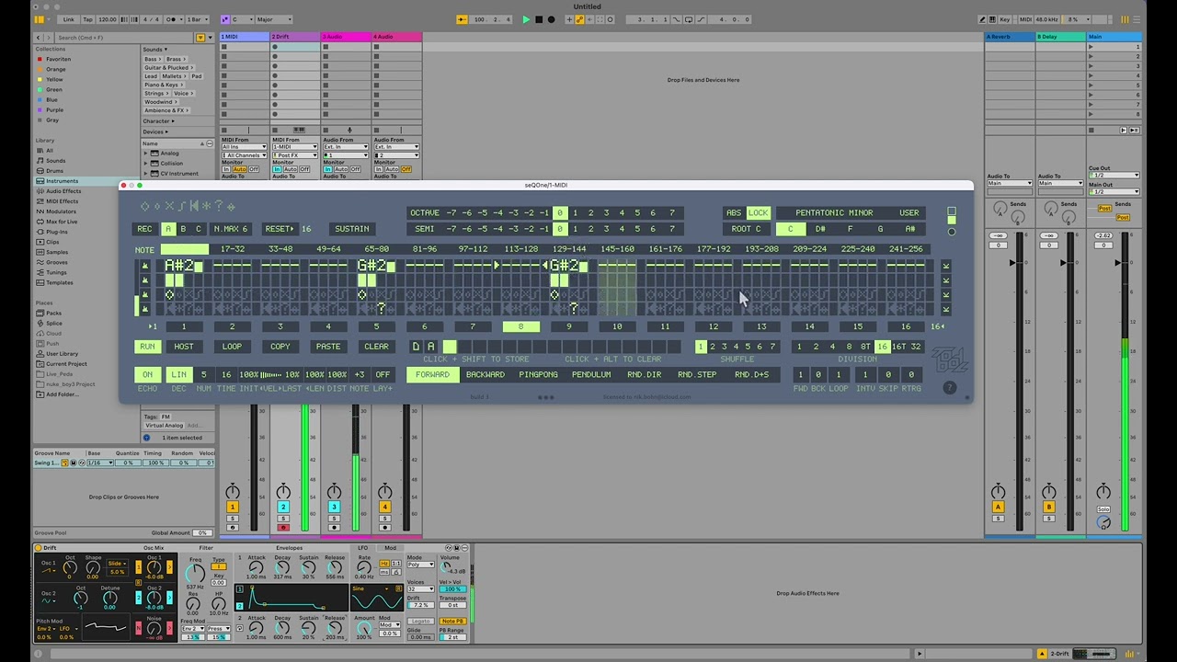The width and height of the screenshot is (1177, 662).
Task: Click the Stop All Clips button in Main track
Action: coord(1091,131)
